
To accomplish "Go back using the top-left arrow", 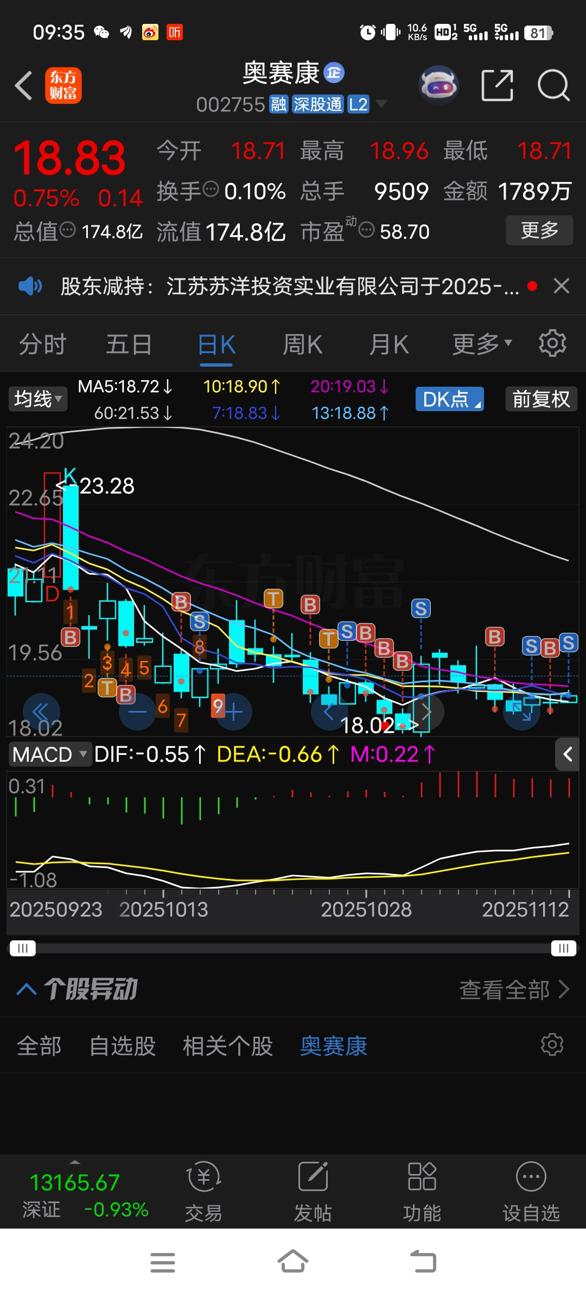I will pos(24,85).
